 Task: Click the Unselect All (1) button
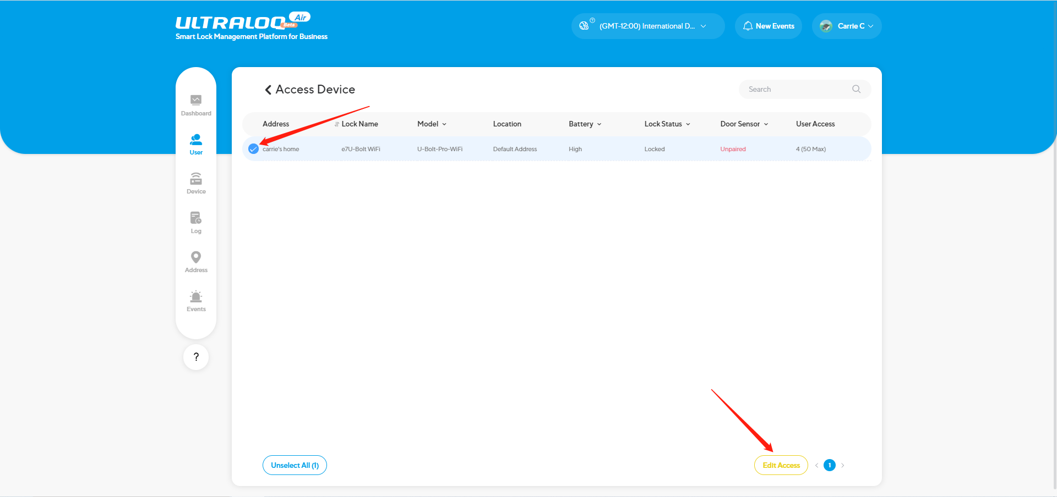pos(295,465)
